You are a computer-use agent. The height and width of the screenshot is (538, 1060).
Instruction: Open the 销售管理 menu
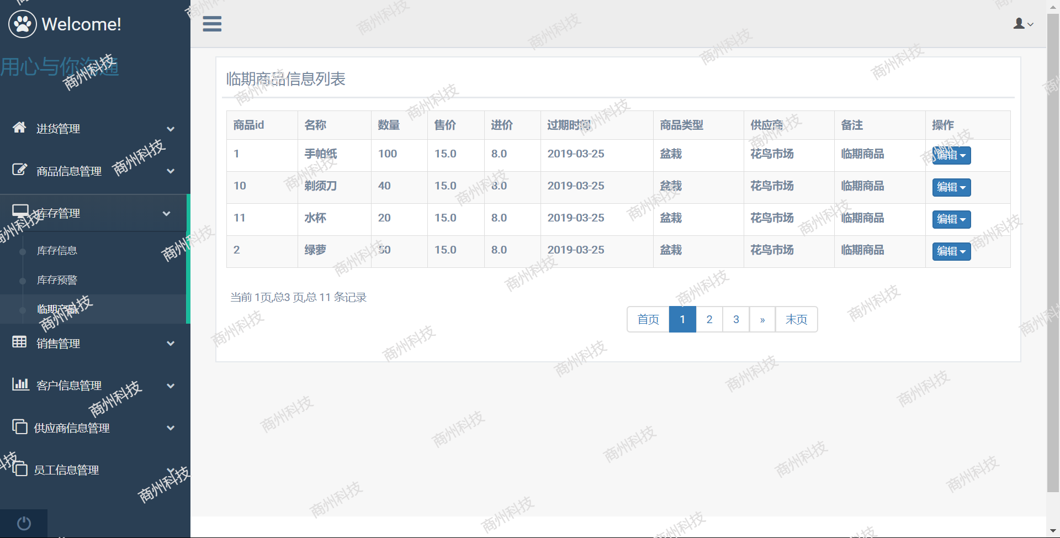(x=94, y=344)
